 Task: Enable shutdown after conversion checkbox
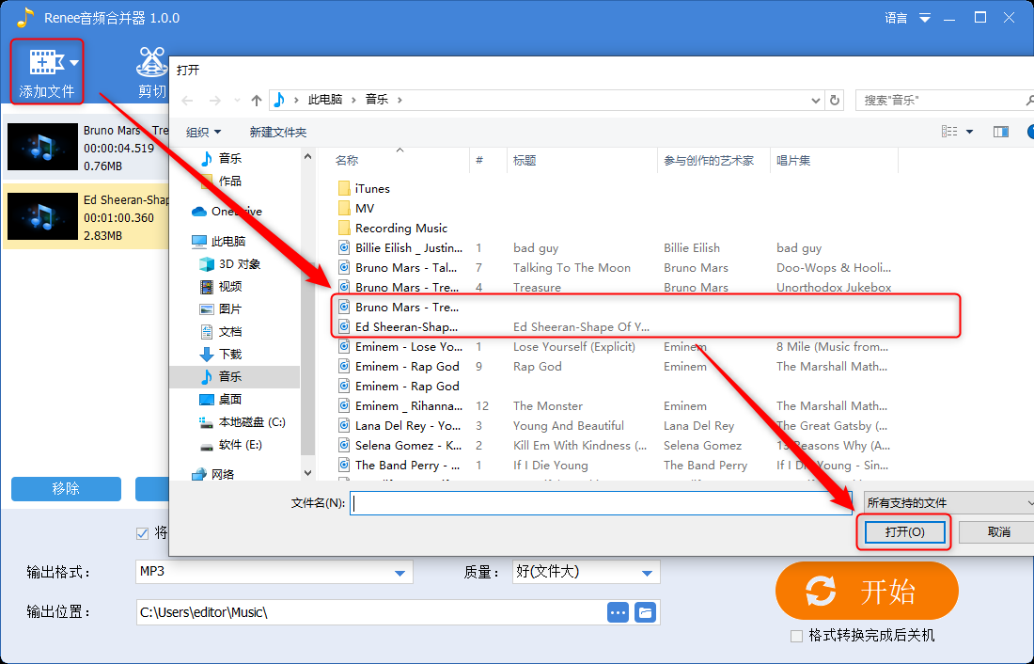click(x=796, y=637)
